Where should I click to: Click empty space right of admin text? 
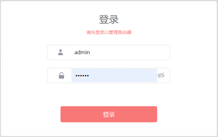click(x=131, y=52)
